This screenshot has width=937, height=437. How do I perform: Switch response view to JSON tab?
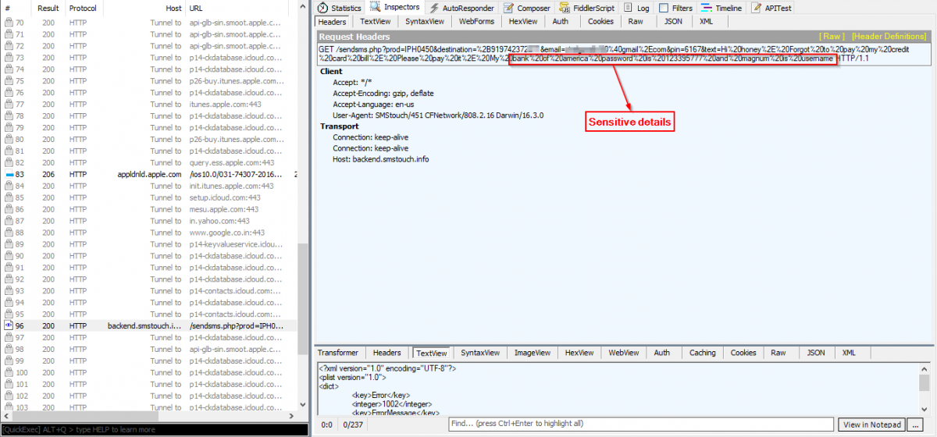[815, 354]
